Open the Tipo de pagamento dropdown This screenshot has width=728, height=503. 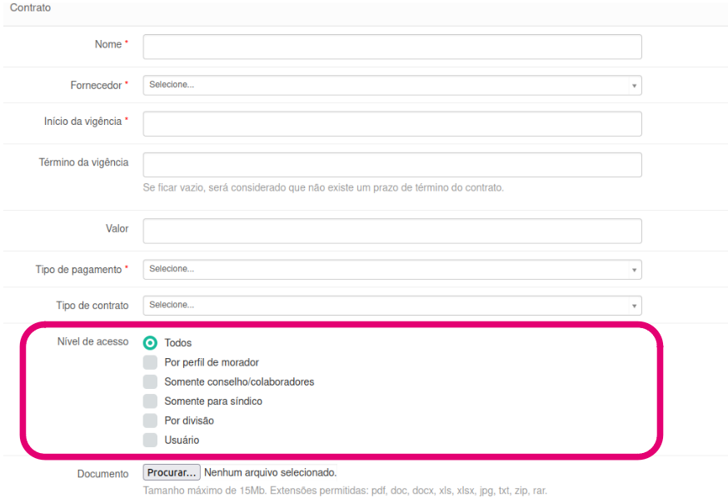coord(392,270)
